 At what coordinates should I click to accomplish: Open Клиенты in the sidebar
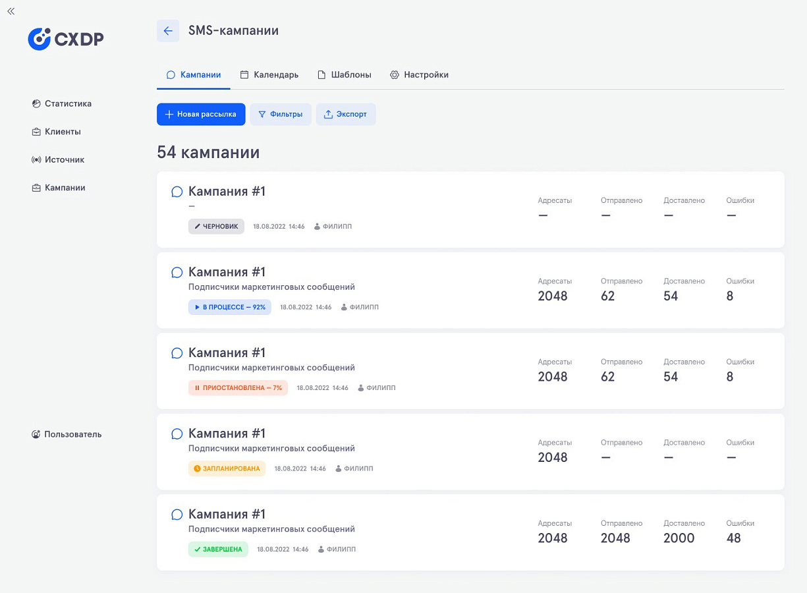tap(57, 132)
